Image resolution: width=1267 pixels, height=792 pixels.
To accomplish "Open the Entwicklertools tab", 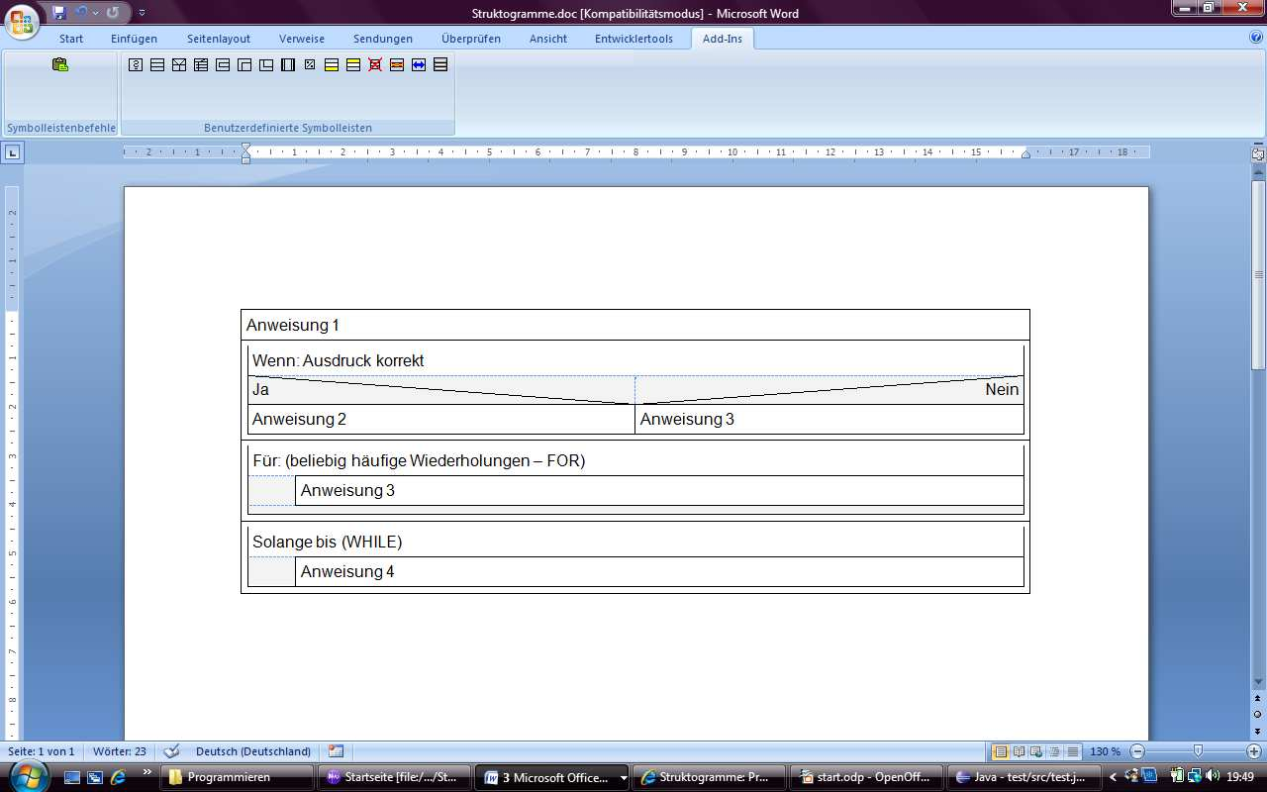I will click(x=633, y=39).
